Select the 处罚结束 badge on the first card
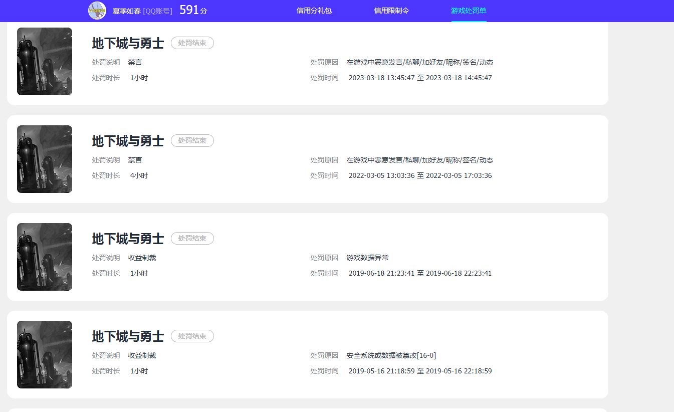The image size is (674, 412). [192, 43]
